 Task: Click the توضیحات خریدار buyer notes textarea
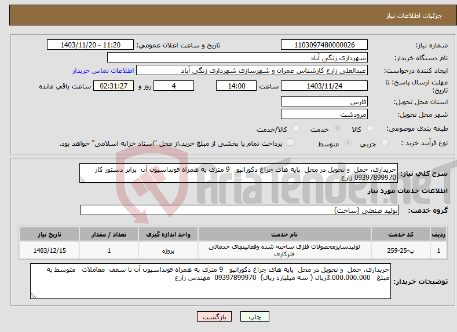(x=210, y=281)
